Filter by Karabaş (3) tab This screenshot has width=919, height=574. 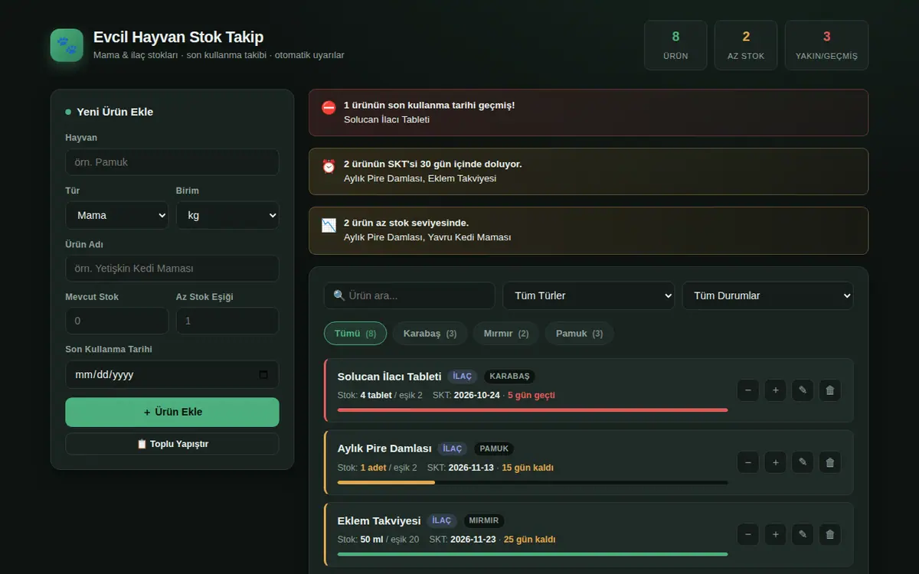[x=430, y=334]
